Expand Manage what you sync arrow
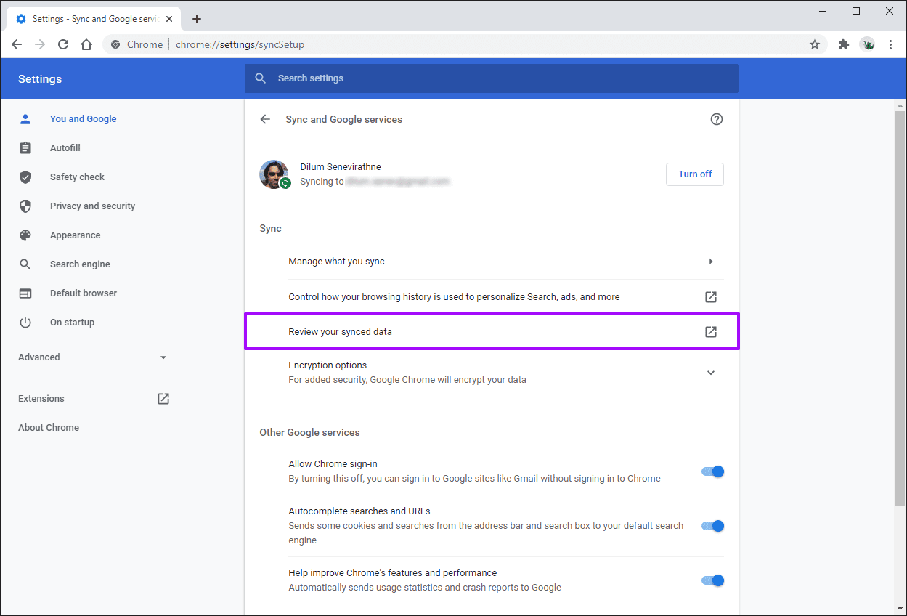The image size is (907, 616). (711, 262)
